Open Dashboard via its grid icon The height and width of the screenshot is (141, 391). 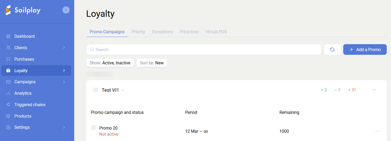(8, 36)
